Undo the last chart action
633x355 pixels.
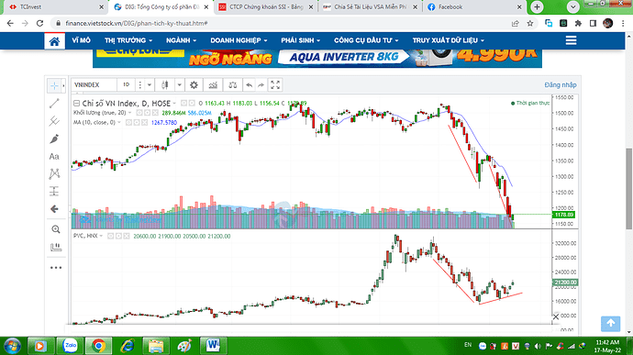[x=250, y=84]
